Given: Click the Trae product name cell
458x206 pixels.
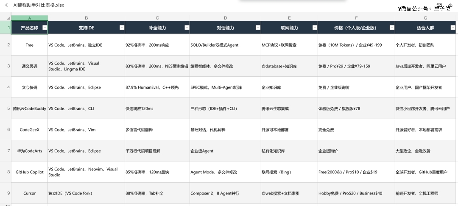Looking at the screenshot, I should click(x=29, y=45).
